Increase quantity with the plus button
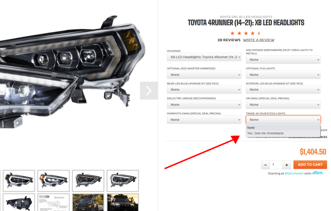This screenshot has width=331, height=211. tap(286, 165)
